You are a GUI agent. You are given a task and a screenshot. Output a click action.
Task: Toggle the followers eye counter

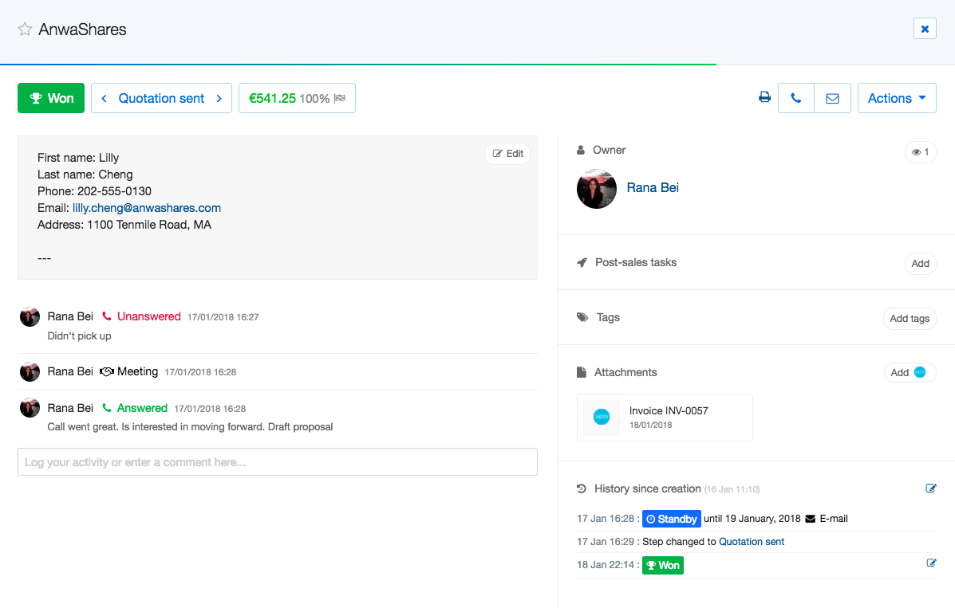pyautogui.click(x=920, y=152)
